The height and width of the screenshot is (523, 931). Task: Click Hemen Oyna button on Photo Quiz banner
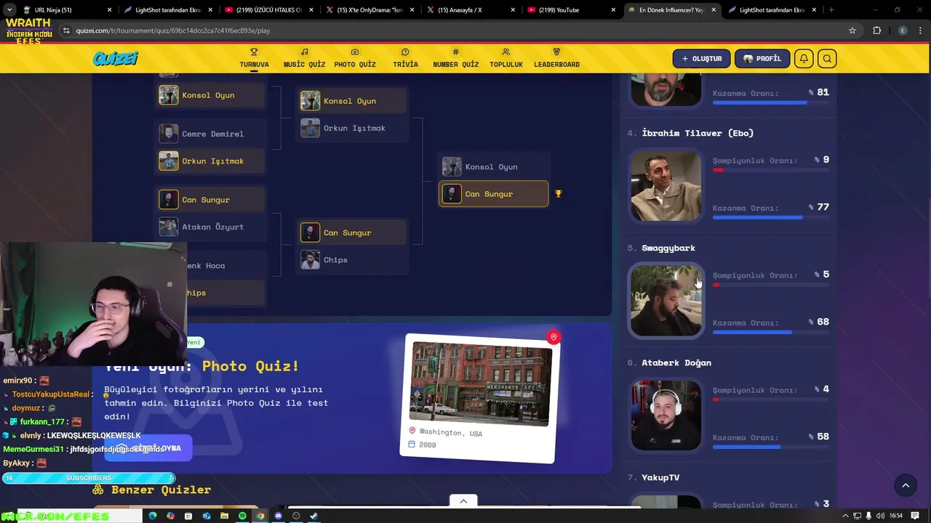(148, 448)
